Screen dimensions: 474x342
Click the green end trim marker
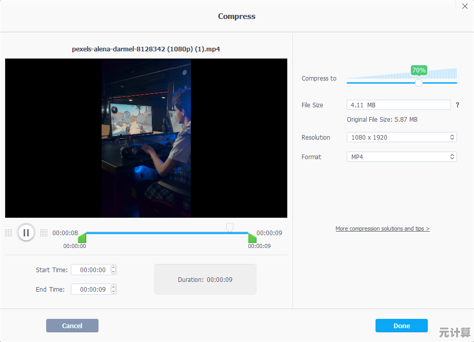(x=252, y=238)
